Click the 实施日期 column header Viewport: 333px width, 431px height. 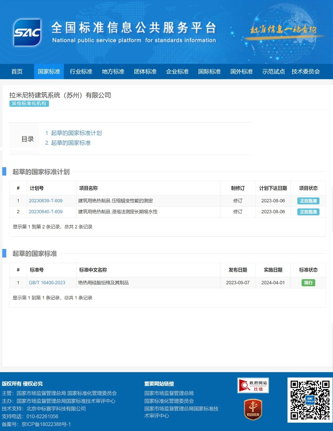(273, 270)
